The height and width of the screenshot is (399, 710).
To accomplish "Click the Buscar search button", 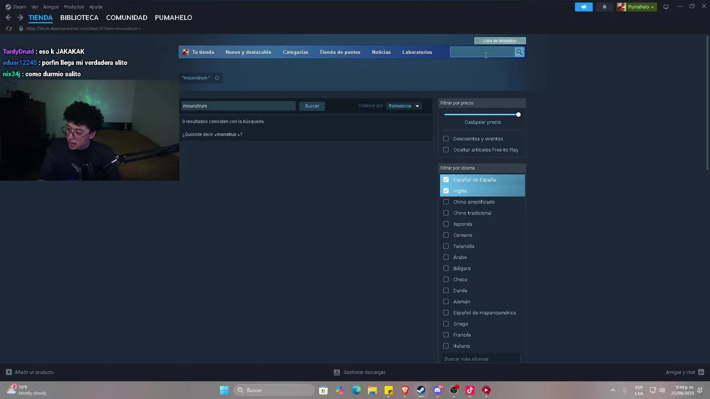I will coord(312,106).
